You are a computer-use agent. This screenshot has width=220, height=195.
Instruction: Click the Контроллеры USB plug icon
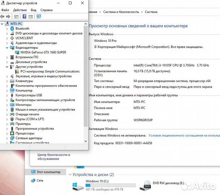(12, 95)
